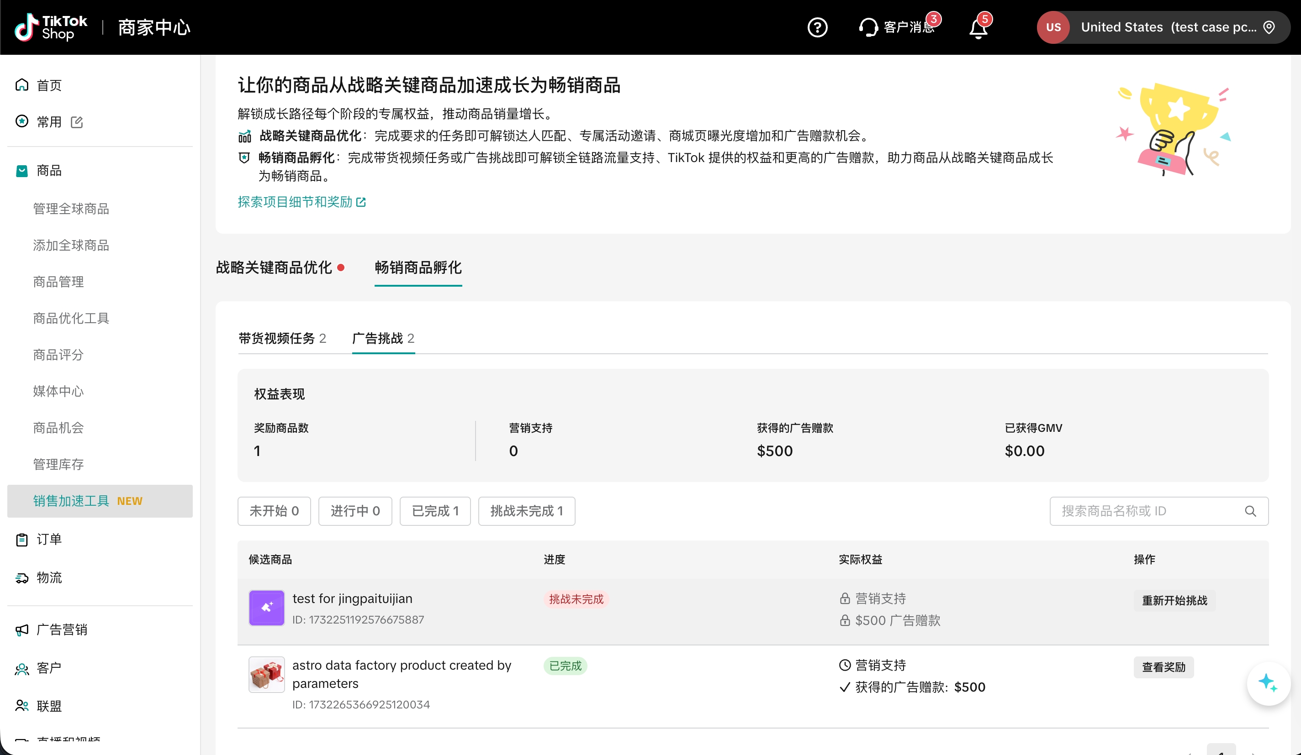Filter by 挑战未完成 1 status
1301x755 pixels.
(526, 511)
